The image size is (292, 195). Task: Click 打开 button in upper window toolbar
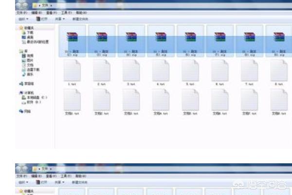click(x=42, y=19)
